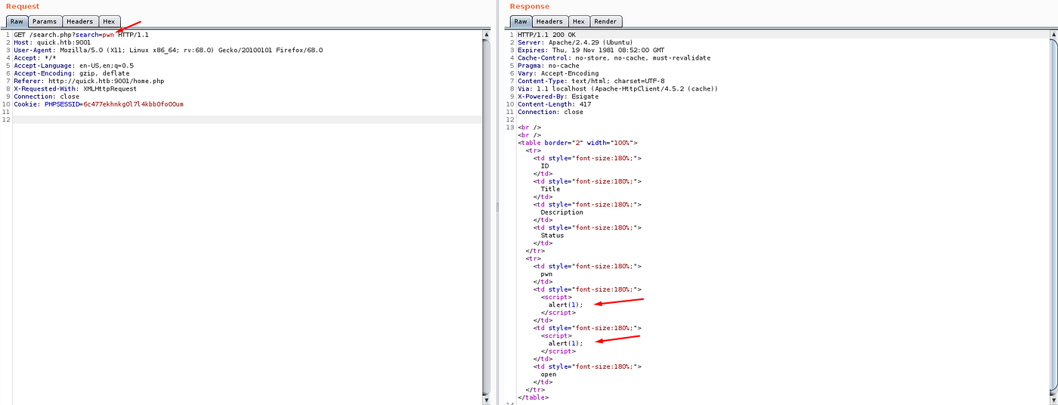Open the Headers tab in Response pane
The height and width of the screenshot is (405, 1058).
(x=549, y=21)
